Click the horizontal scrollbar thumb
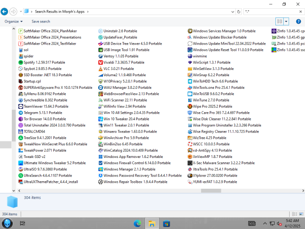Viewport: 305px width, 229px height. click(x=211, y=191)
